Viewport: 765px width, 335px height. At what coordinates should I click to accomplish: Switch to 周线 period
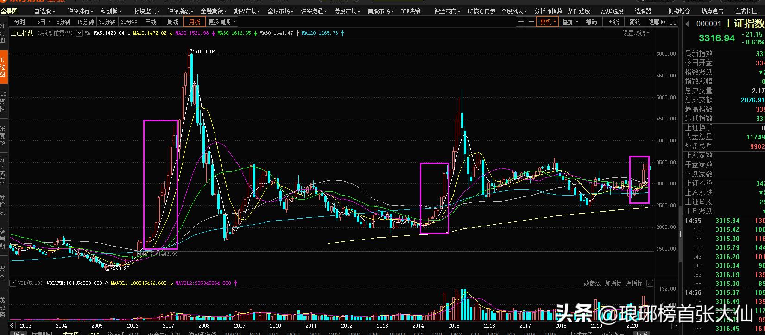172,22
